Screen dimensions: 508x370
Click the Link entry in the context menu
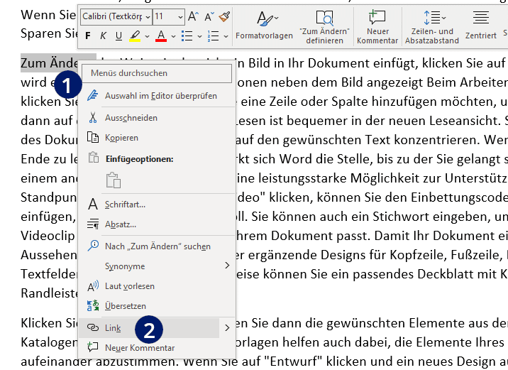point(149,328)
